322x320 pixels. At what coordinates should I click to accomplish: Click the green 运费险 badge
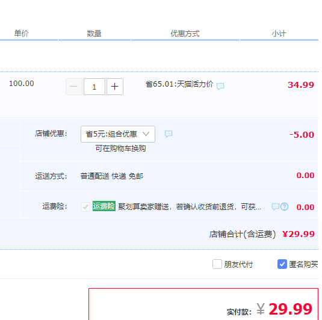(x=104, y=206)
